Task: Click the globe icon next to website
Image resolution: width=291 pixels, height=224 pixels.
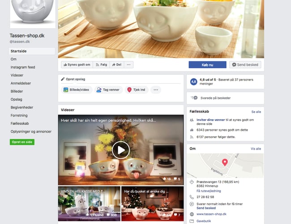Action: tap(192, 214)
